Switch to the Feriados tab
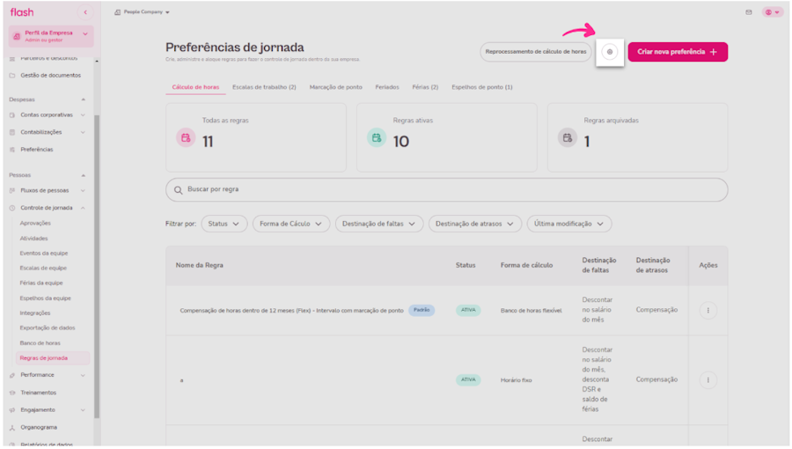This screenshot has width=792, height=449. 387,87
